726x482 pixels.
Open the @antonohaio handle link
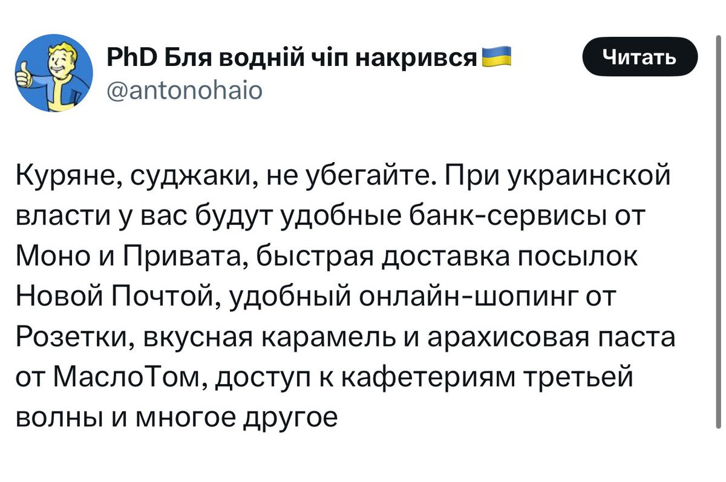point(184,91)
